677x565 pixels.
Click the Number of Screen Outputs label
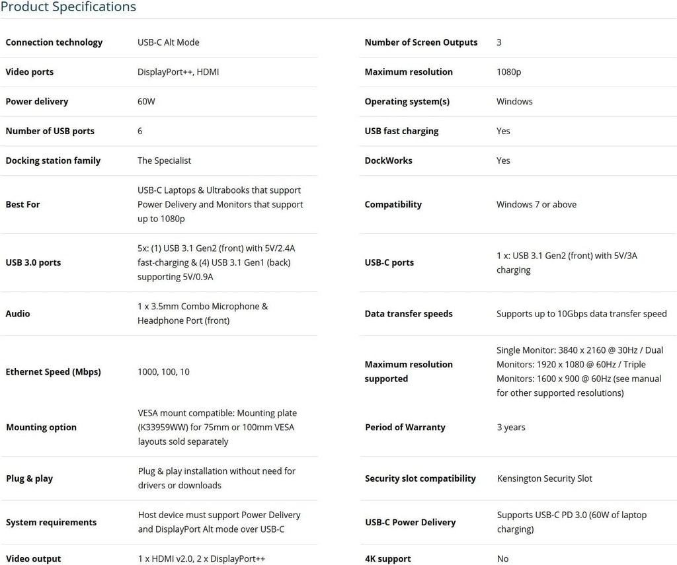(x=421, y=42)
